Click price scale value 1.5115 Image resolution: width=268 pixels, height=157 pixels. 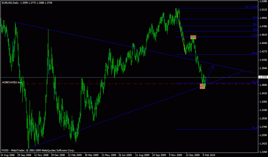pyautogui.click(x=263, y=10)
